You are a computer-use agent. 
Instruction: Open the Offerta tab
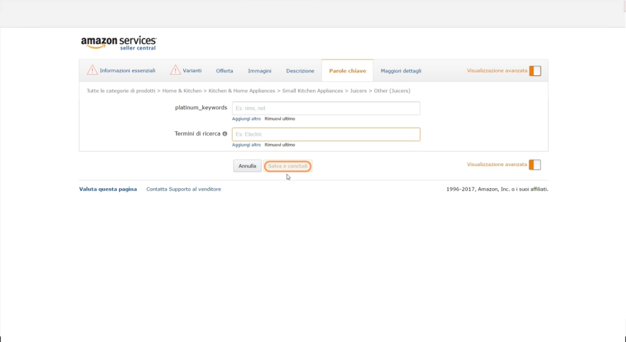(x=224, y=71)
